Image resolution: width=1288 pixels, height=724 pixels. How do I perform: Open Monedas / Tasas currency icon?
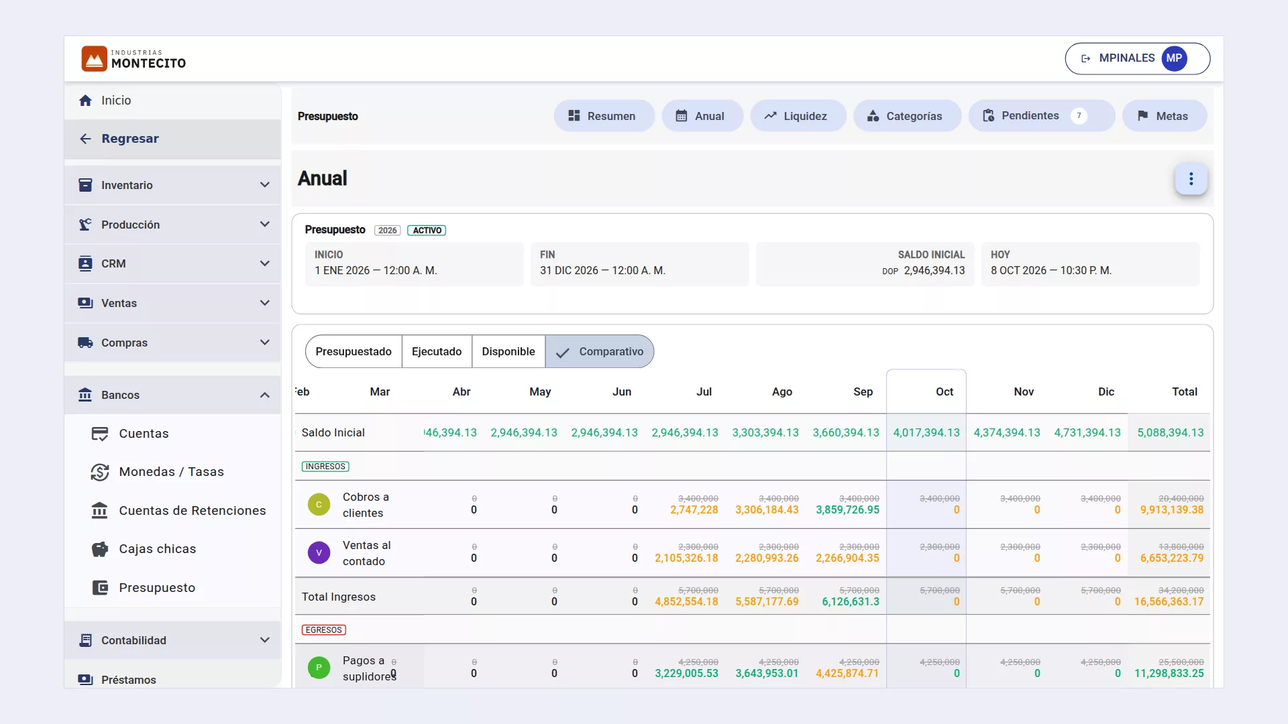tap(100, 472)
